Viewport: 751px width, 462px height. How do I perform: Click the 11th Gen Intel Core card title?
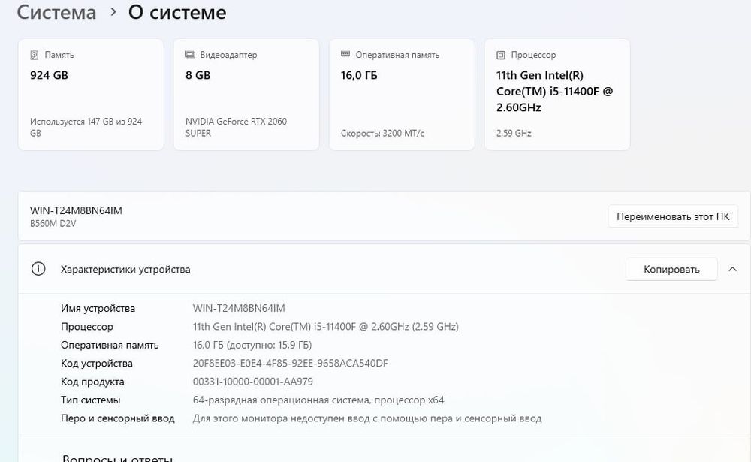click(x=555, y=91)
